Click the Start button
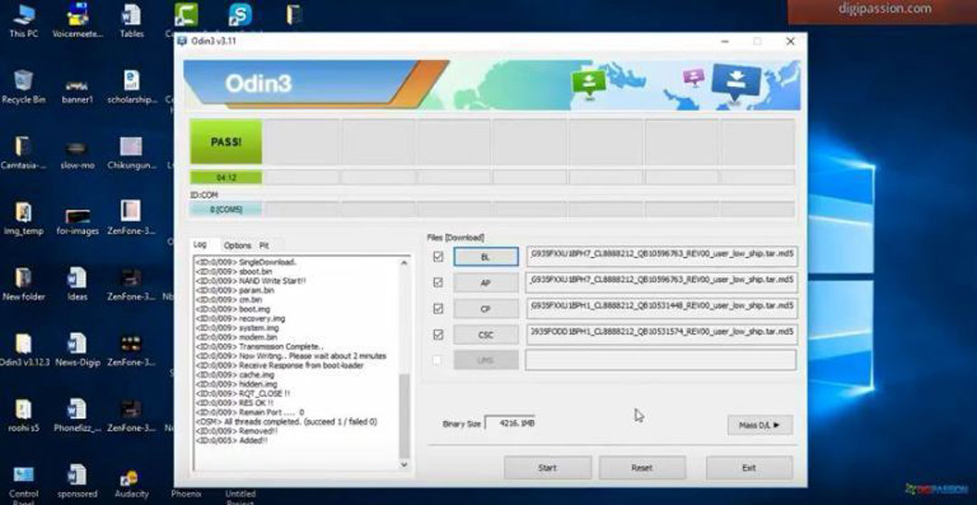 pos(547,468)
